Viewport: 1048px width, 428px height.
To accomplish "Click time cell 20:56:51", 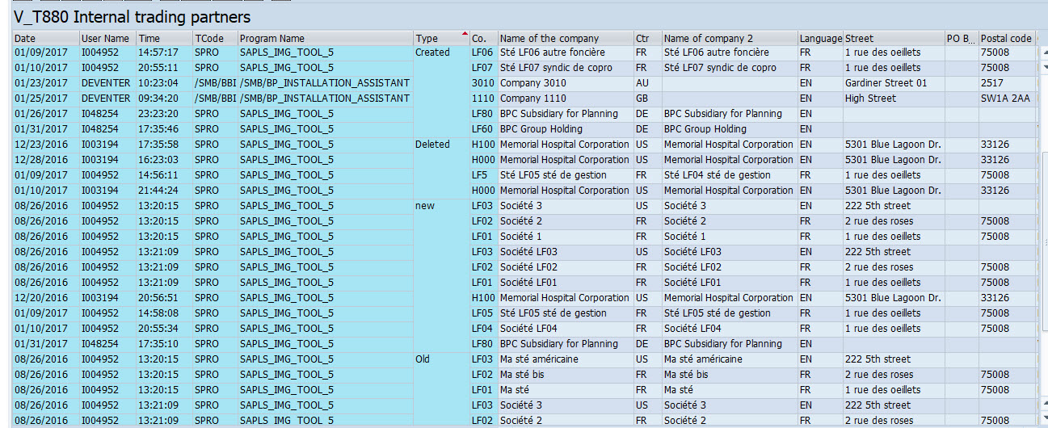I will pyautogui.click(x=164, y=298).
